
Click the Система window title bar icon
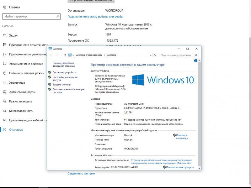point(50,49)
